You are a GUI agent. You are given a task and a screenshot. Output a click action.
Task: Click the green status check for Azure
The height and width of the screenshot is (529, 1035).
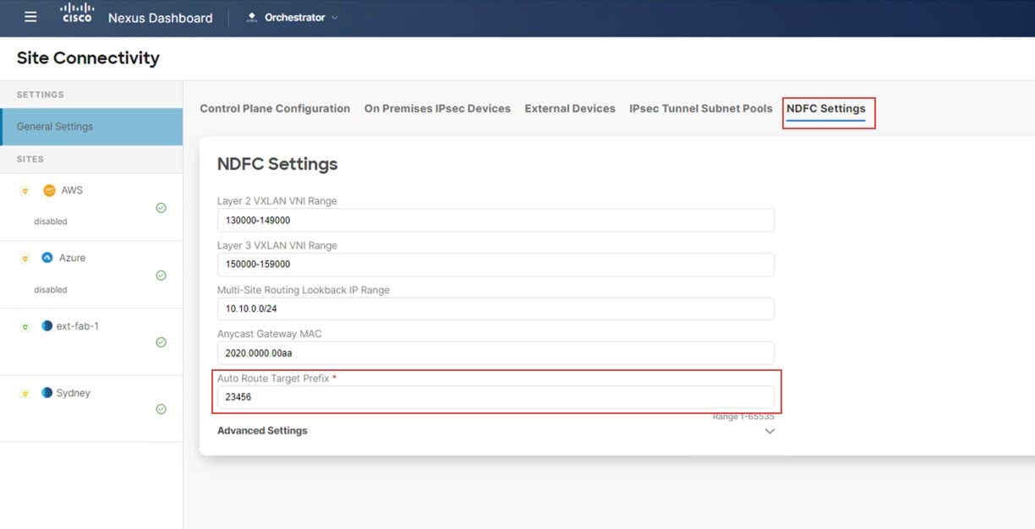[x=161, y=275]
